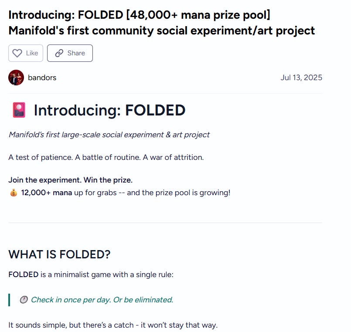Click the chain-link icon in Share button
351x332 pixels.
(58, 53)
